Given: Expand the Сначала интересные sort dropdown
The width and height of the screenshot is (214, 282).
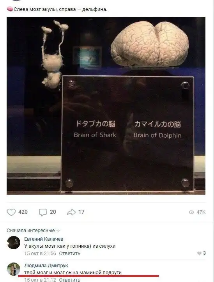Looking at the screenshot, I should pyautogui.click(x=33, y=231).
